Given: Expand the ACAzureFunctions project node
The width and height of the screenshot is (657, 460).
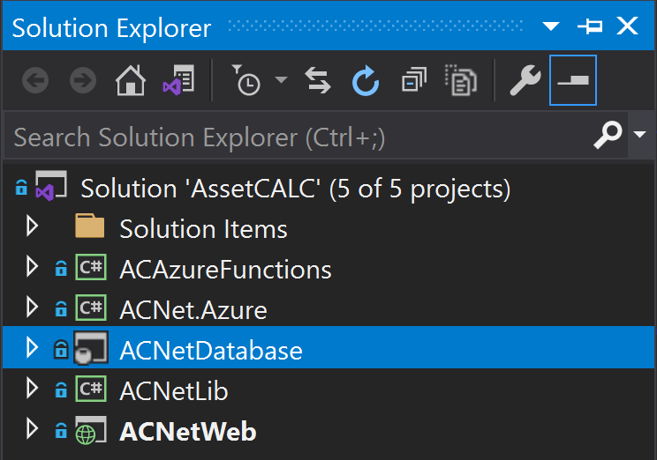Looking at the screenshot, I should 32,267.
